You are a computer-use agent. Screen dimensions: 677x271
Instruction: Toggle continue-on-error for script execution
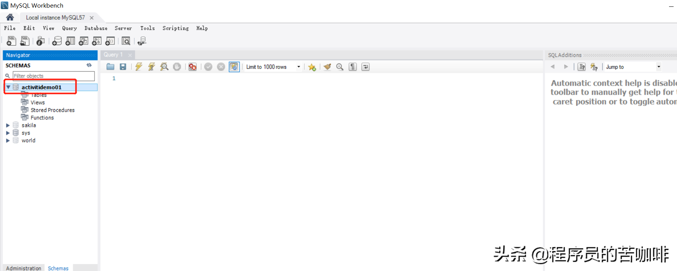tap(193, 67)
